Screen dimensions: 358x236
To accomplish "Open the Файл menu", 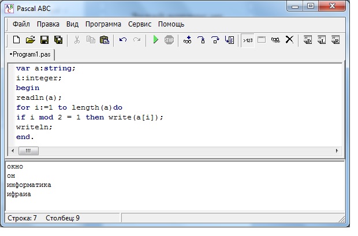I will pos(21,24).
